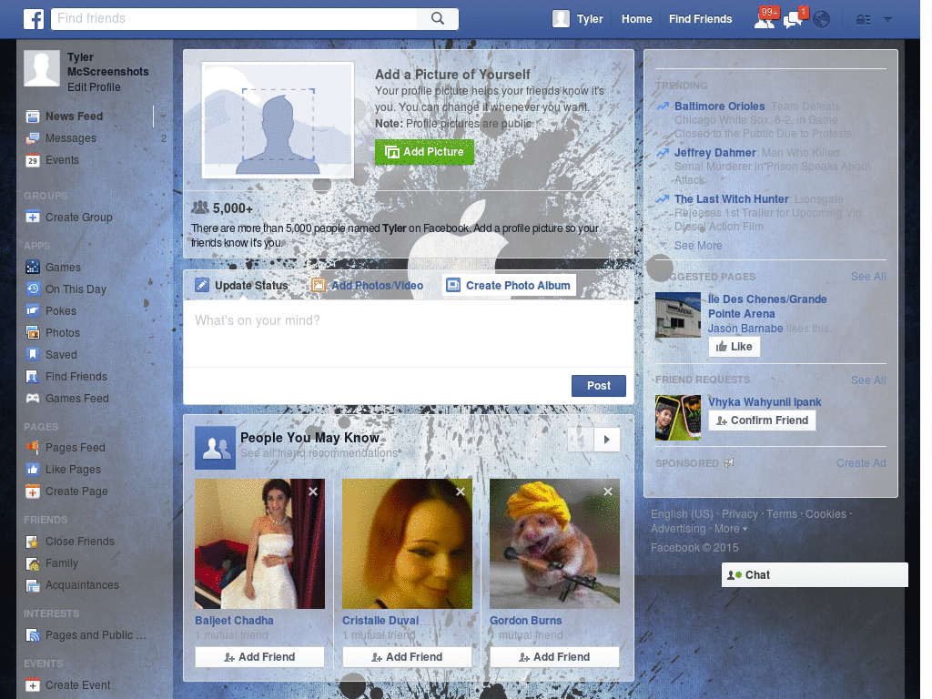Image resolution: width=932 pixels, height=699 pixels.
Task: Click the Facebook logo icon
Action: (34, 19)
